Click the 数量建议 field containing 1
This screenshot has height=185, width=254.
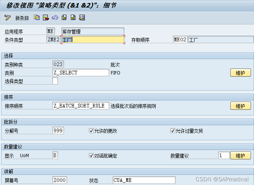(224, 155)
